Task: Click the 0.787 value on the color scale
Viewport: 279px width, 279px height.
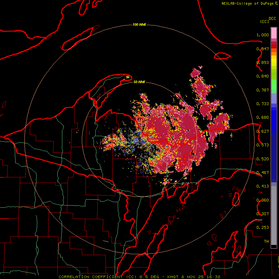Action: pos(263,90)
